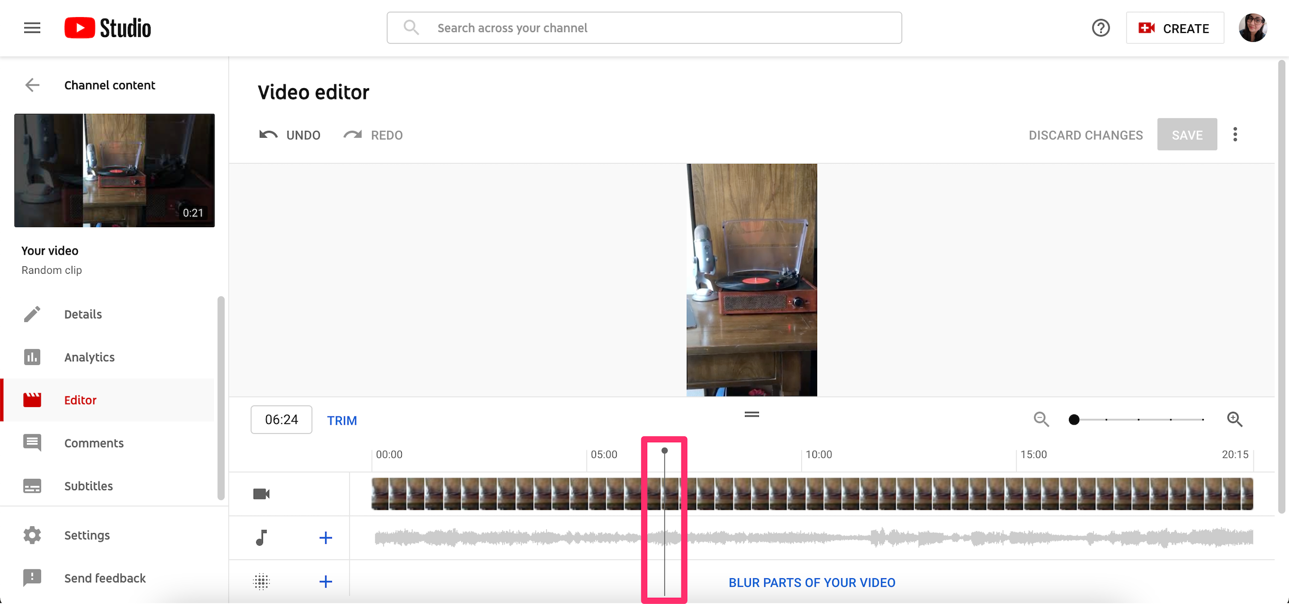Screen dimensions: 1289x604
Task: Drag the zoom level slider right
Action: pyautogui.click(x=1072, y=420)
